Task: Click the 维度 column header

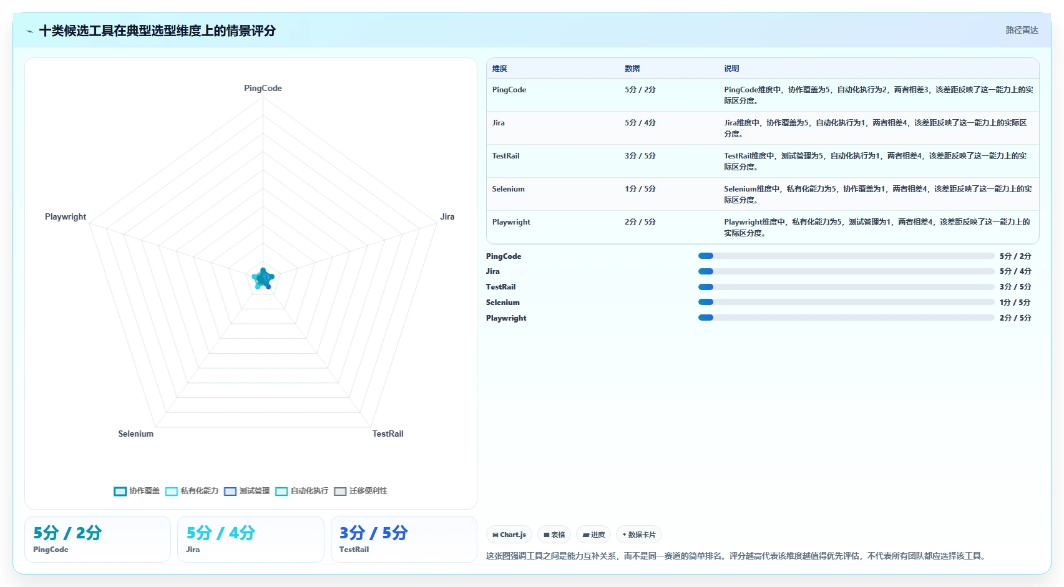Action: pos(500,69)
